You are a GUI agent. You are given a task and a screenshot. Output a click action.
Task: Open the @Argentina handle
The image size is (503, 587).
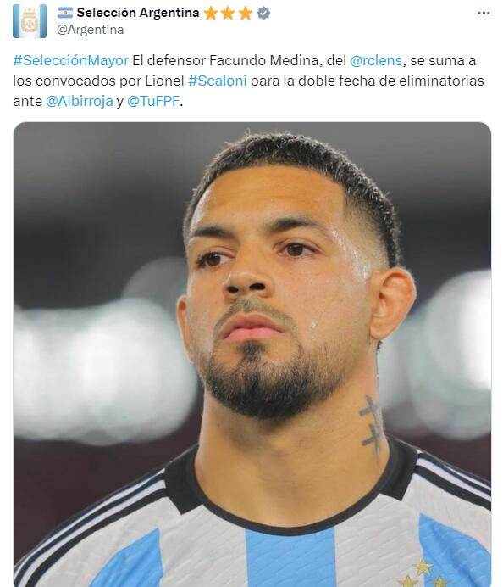pyautogui.click(x=90, y=30)
